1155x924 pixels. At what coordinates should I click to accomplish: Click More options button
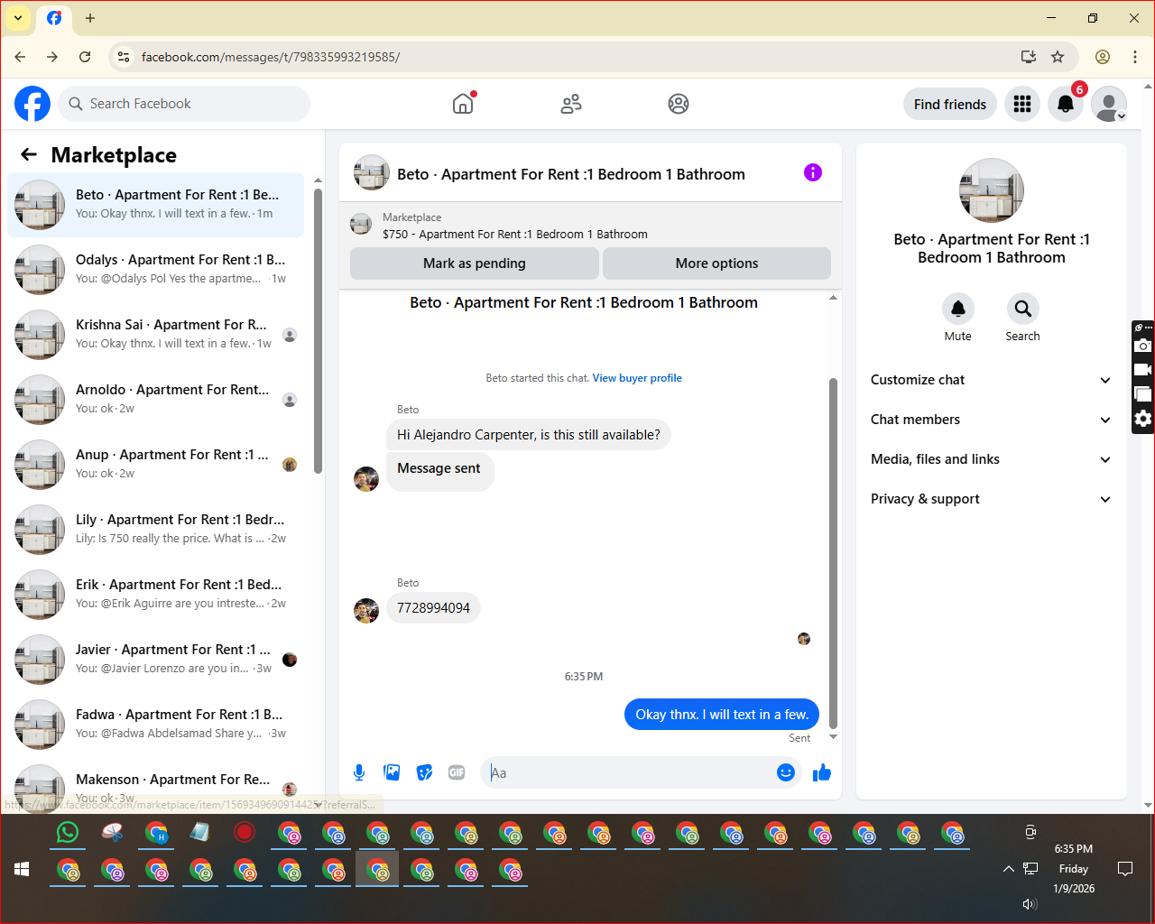coord(716,263)
